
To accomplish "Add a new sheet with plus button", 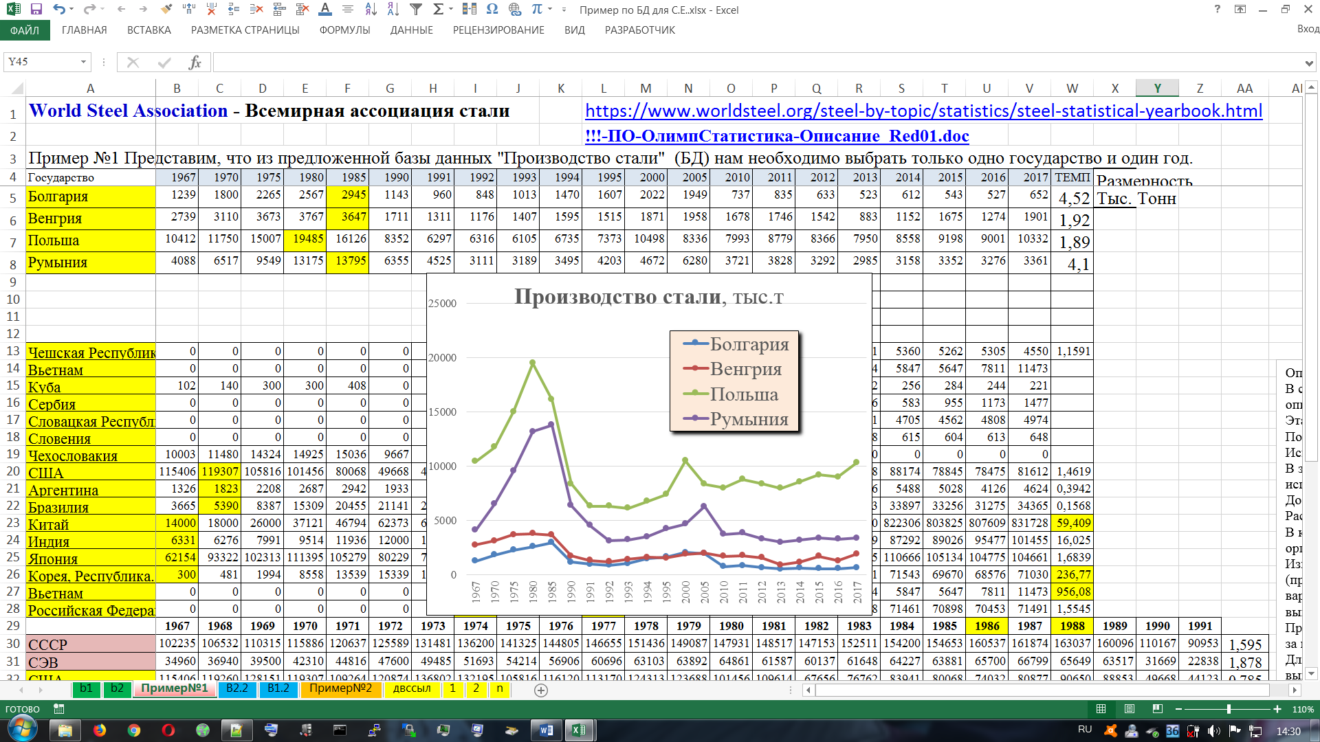I will pyautogui.click(x=541, y=690).
